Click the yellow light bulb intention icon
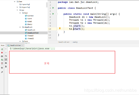The width and height of the screenshot is (139, 95). [60, 28]
